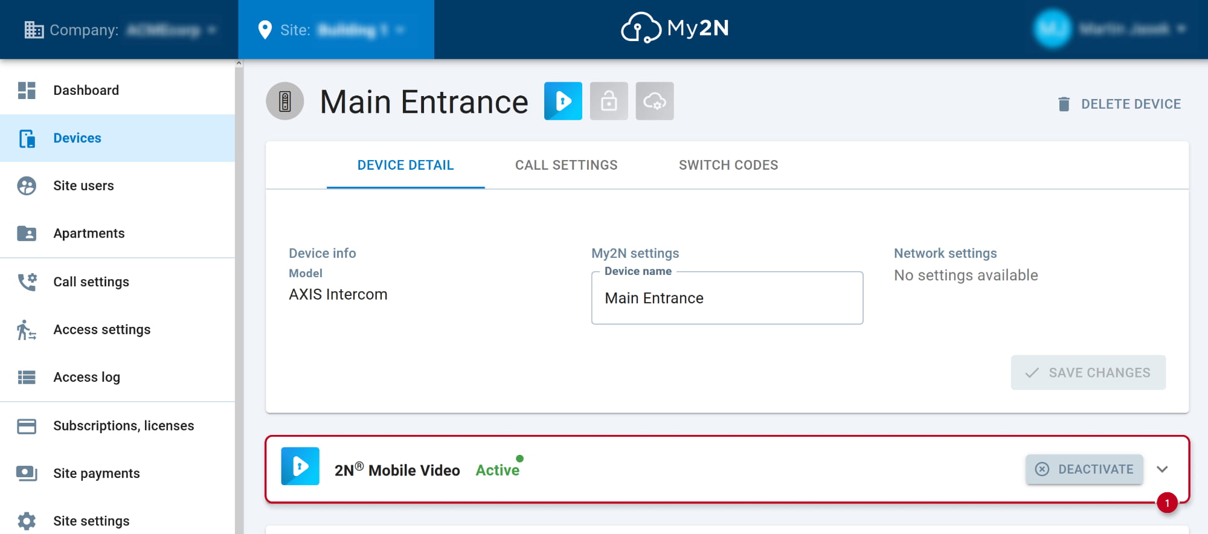
Task: Open Site users icon
Action: coord(27,185)
